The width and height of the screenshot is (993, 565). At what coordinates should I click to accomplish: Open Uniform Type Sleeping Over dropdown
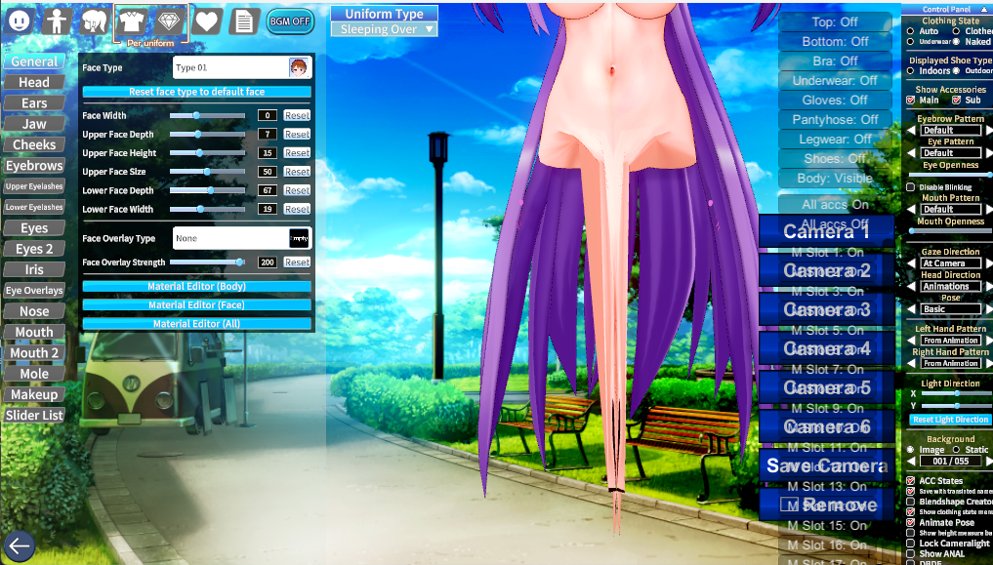385,29
